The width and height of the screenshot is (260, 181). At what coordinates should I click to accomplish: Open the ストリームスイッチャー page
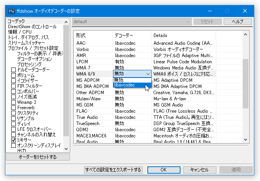coord(26,43)
